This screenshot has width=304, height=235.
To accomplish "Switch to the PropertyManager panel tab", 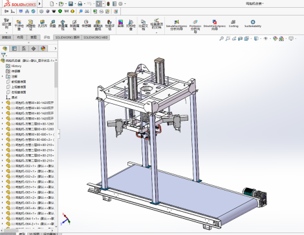I will [x=14, y=48].
